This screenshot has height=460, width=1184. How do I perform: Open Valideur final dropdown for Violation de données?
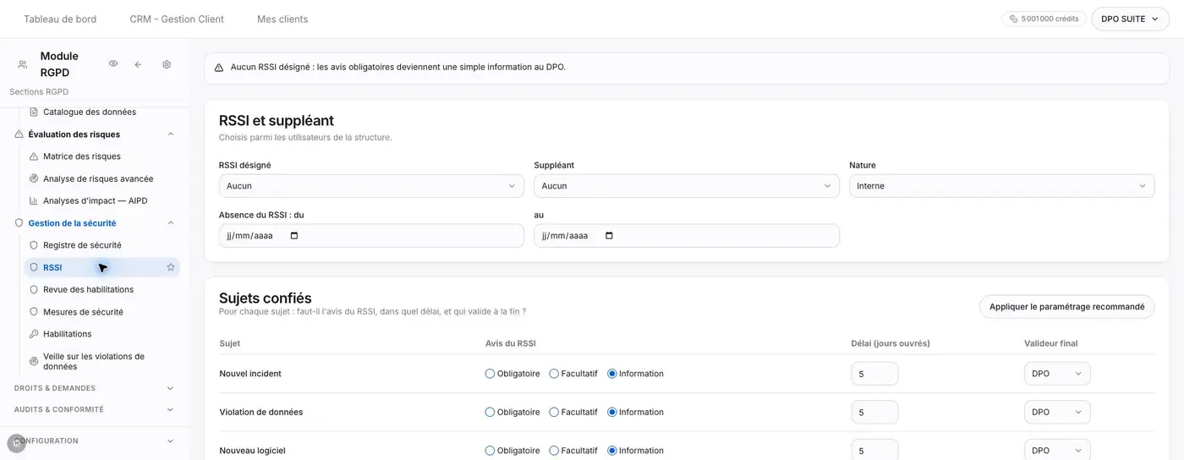[x=1057, y=413]
